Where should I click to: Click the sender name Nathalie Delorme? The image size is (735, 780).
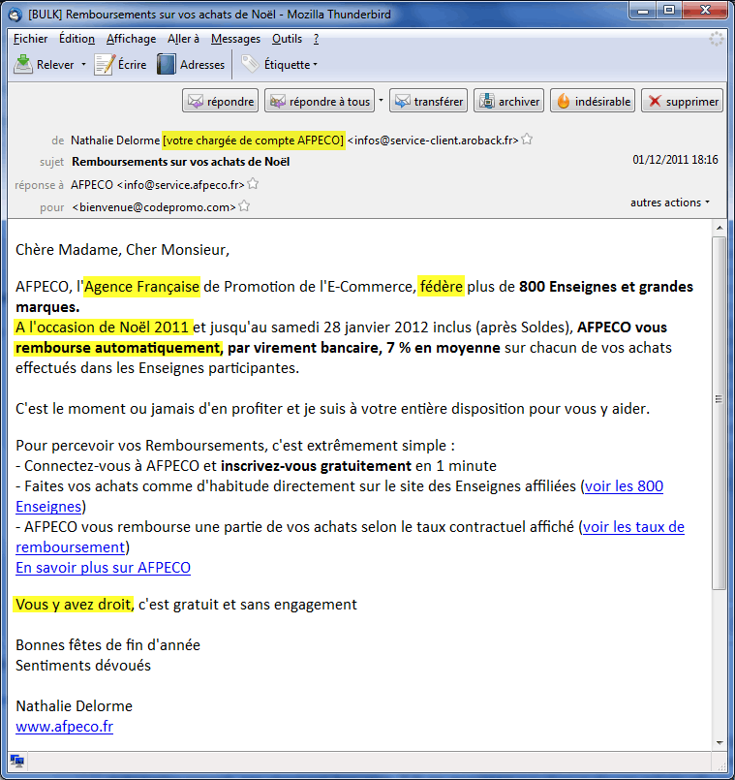pyautogui.click(x=115, y=140)
